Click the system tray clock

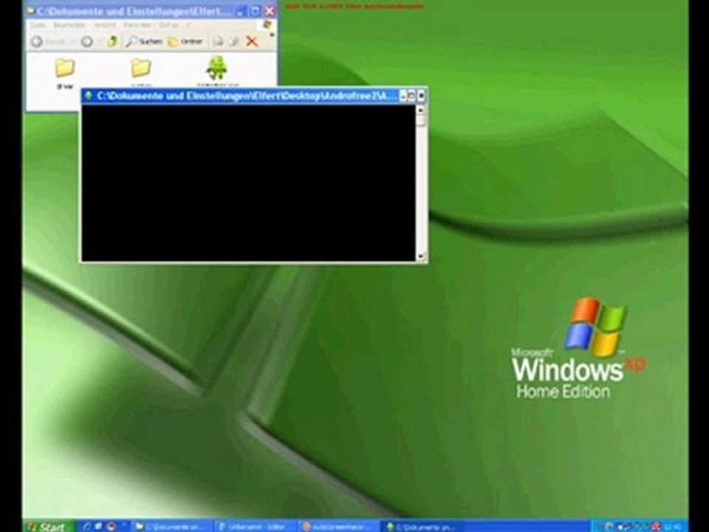click(x=674, y=527)
